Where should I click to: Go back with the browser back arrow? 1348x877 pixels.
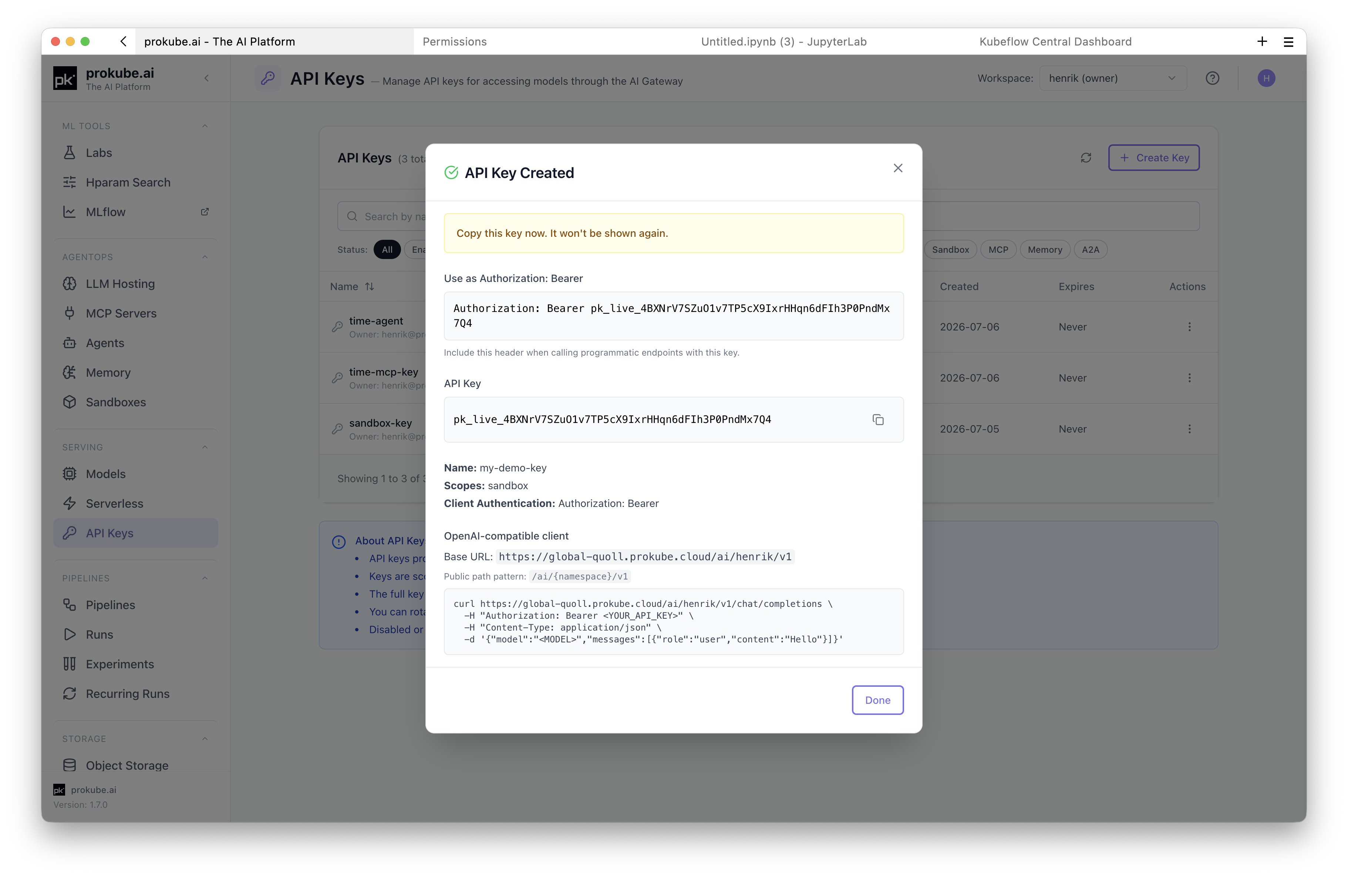(x=124, y=41)
